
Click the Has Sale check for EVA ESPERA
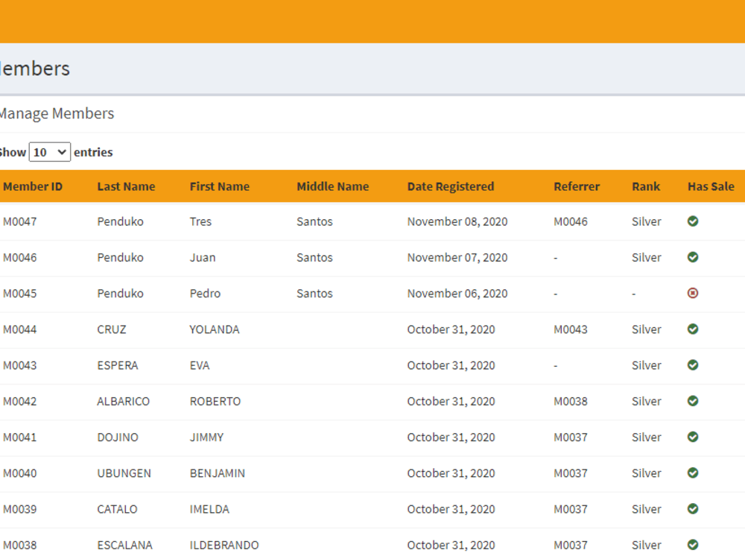pyautogui.click(x=693, y=365)
